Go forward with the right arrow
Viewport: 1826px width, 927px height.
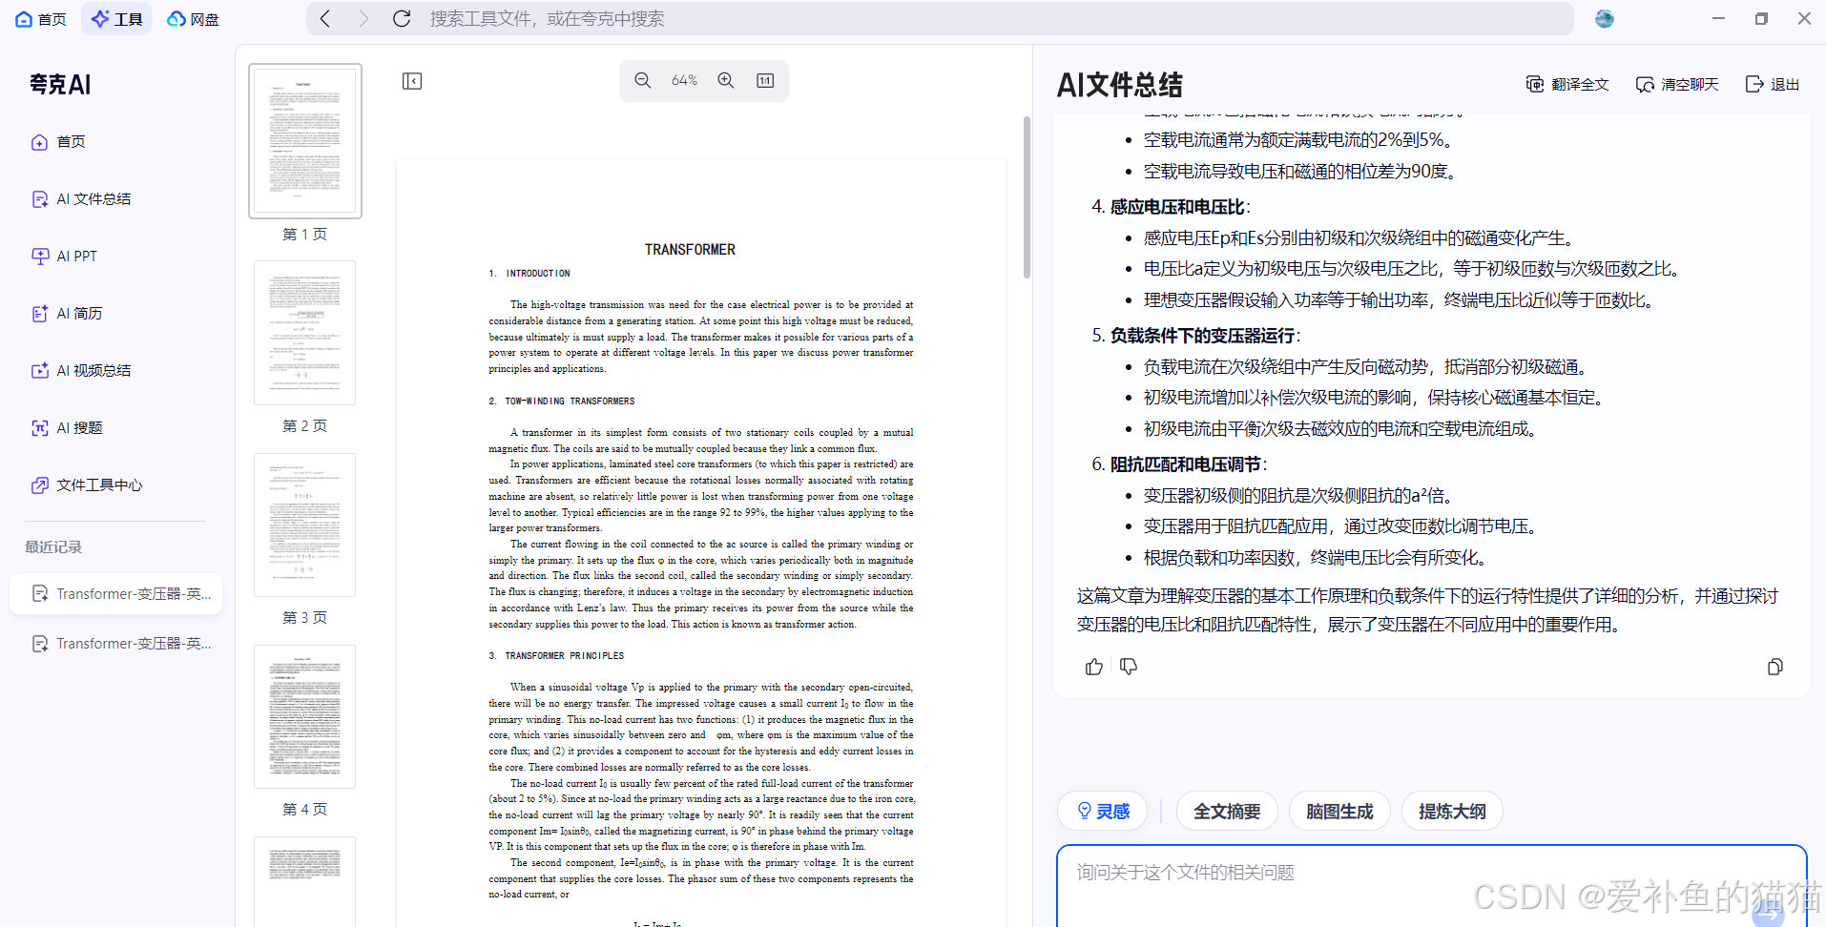coord(363,19)
